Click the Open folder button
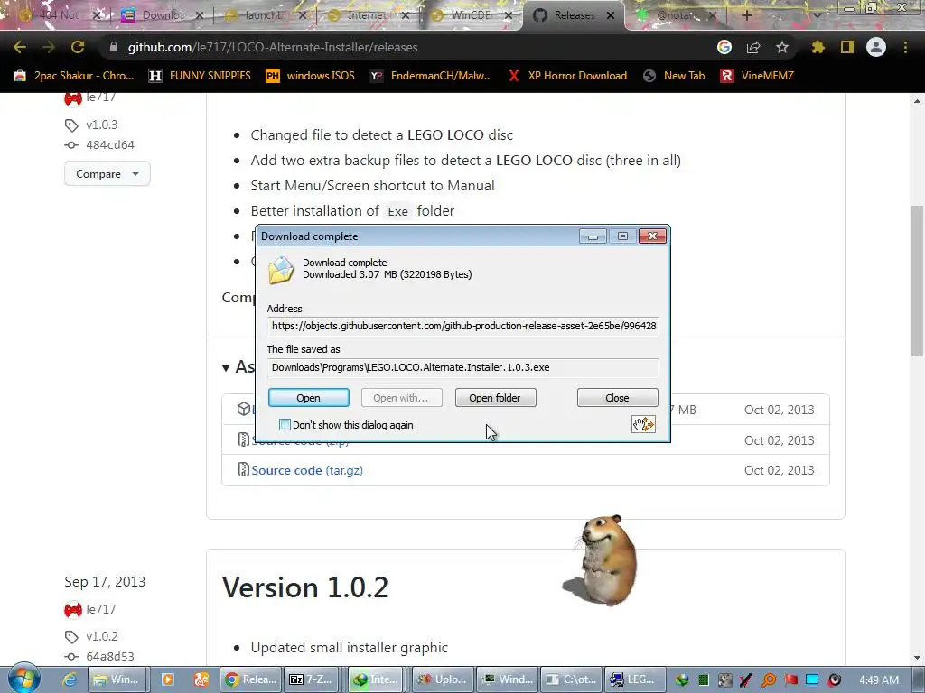Viewport: 925px width, 693px height. [x=495, y=398]
